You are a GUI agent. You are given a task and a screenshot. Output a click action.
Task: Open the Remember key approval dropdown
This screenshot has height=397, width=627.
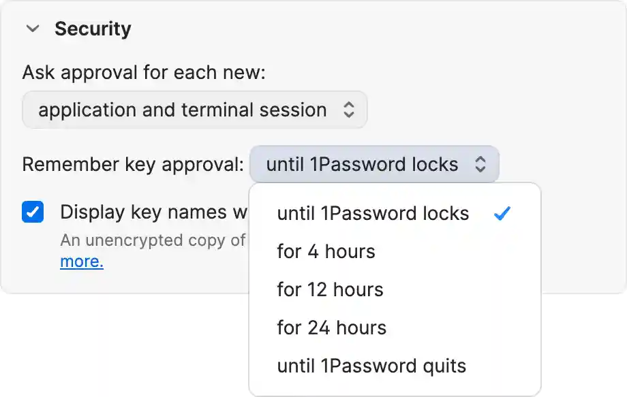(x=374, y=163)
